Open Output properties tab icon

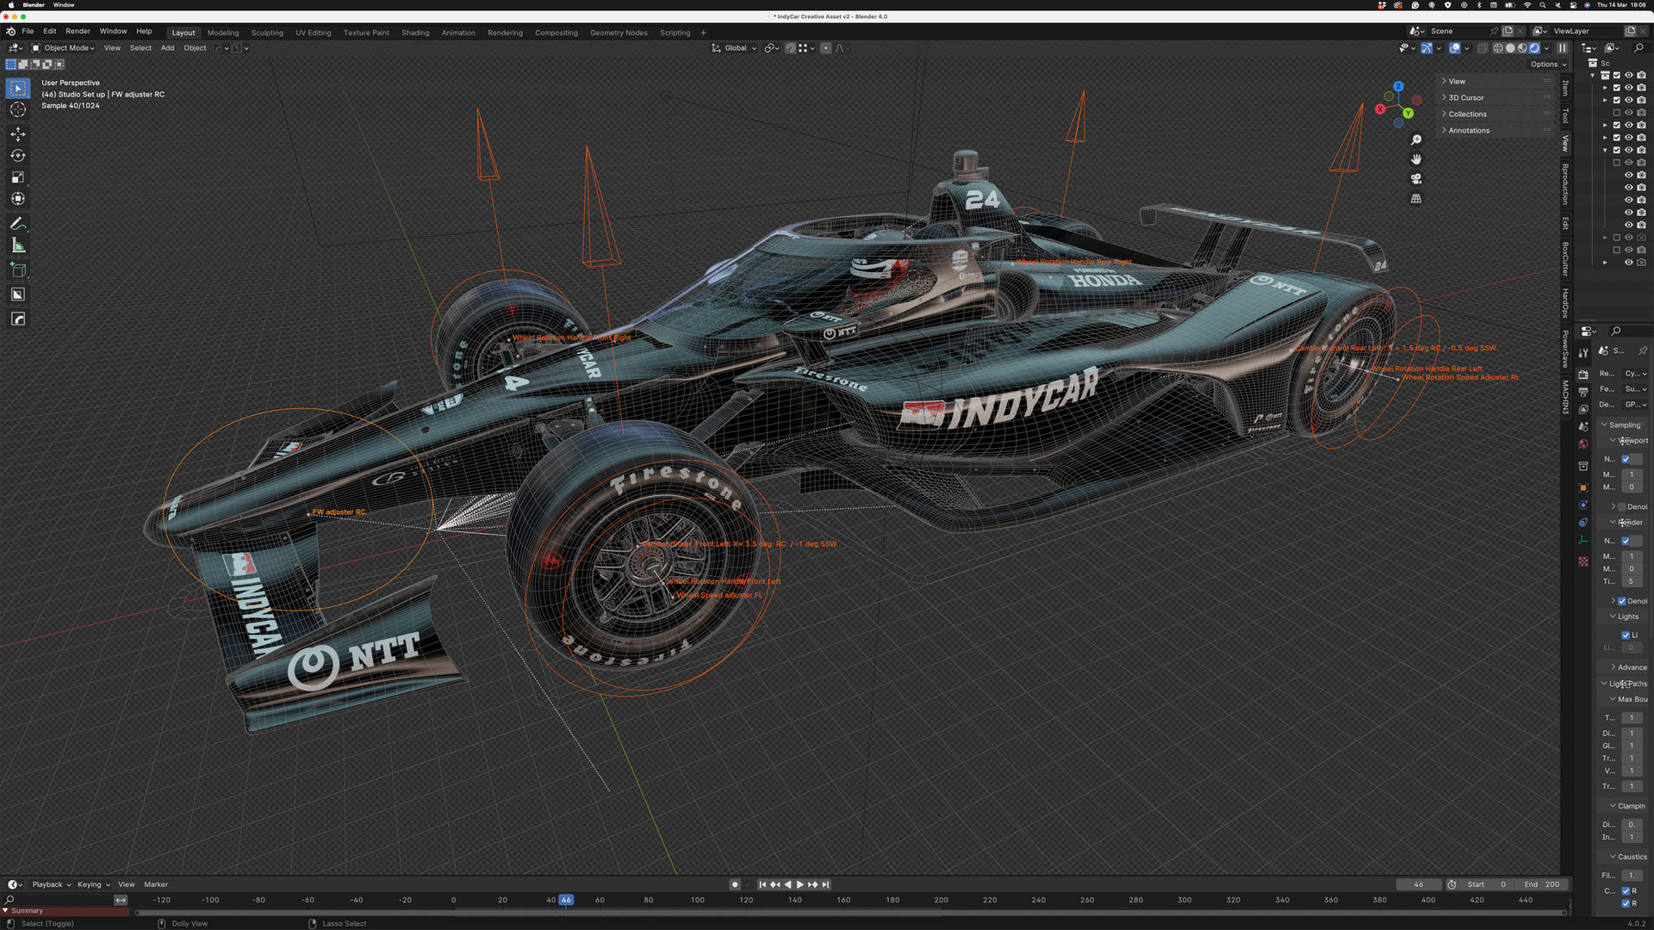[1583, 392]
